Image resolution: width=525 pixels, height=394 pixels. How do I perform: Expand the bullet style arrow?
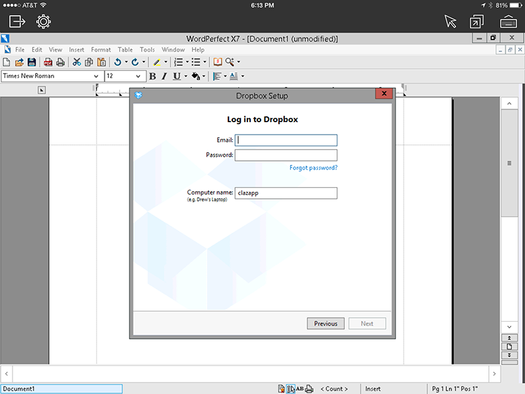[x=205, y=62]
